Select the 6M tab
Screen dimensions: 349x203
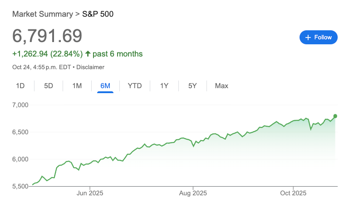point(105,86)
